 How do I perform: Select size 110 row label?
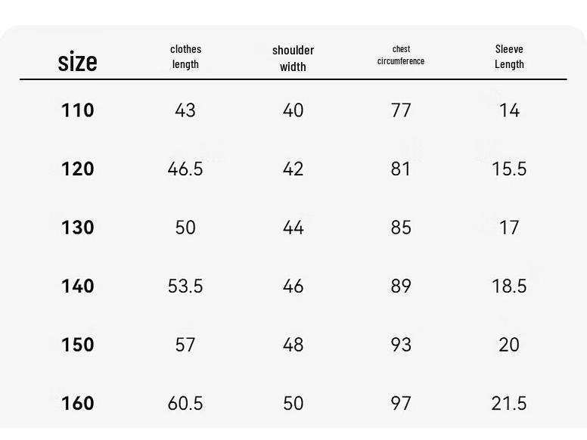[x=77, y=110]
